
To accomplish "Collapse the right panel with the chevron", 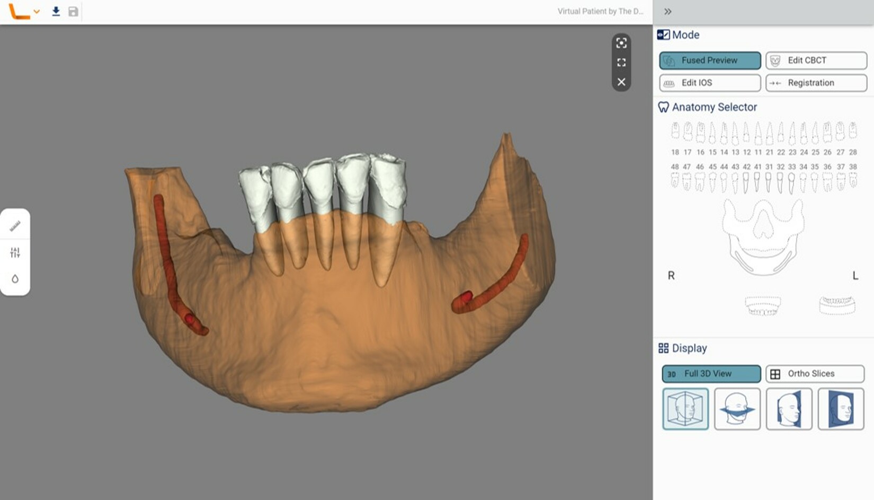I will pyautogui.click(x=667, y=10).
